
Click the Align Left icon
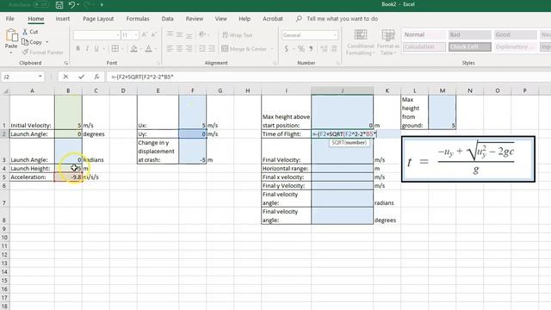pyautogui.click(x=170, y=48)
